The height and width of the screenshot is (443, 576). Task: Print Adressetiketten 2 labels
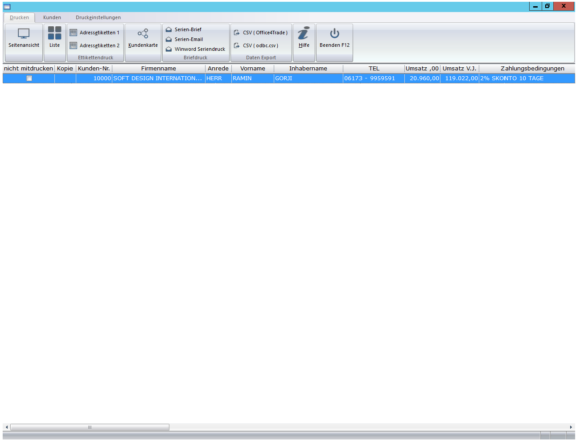[95, 45]
